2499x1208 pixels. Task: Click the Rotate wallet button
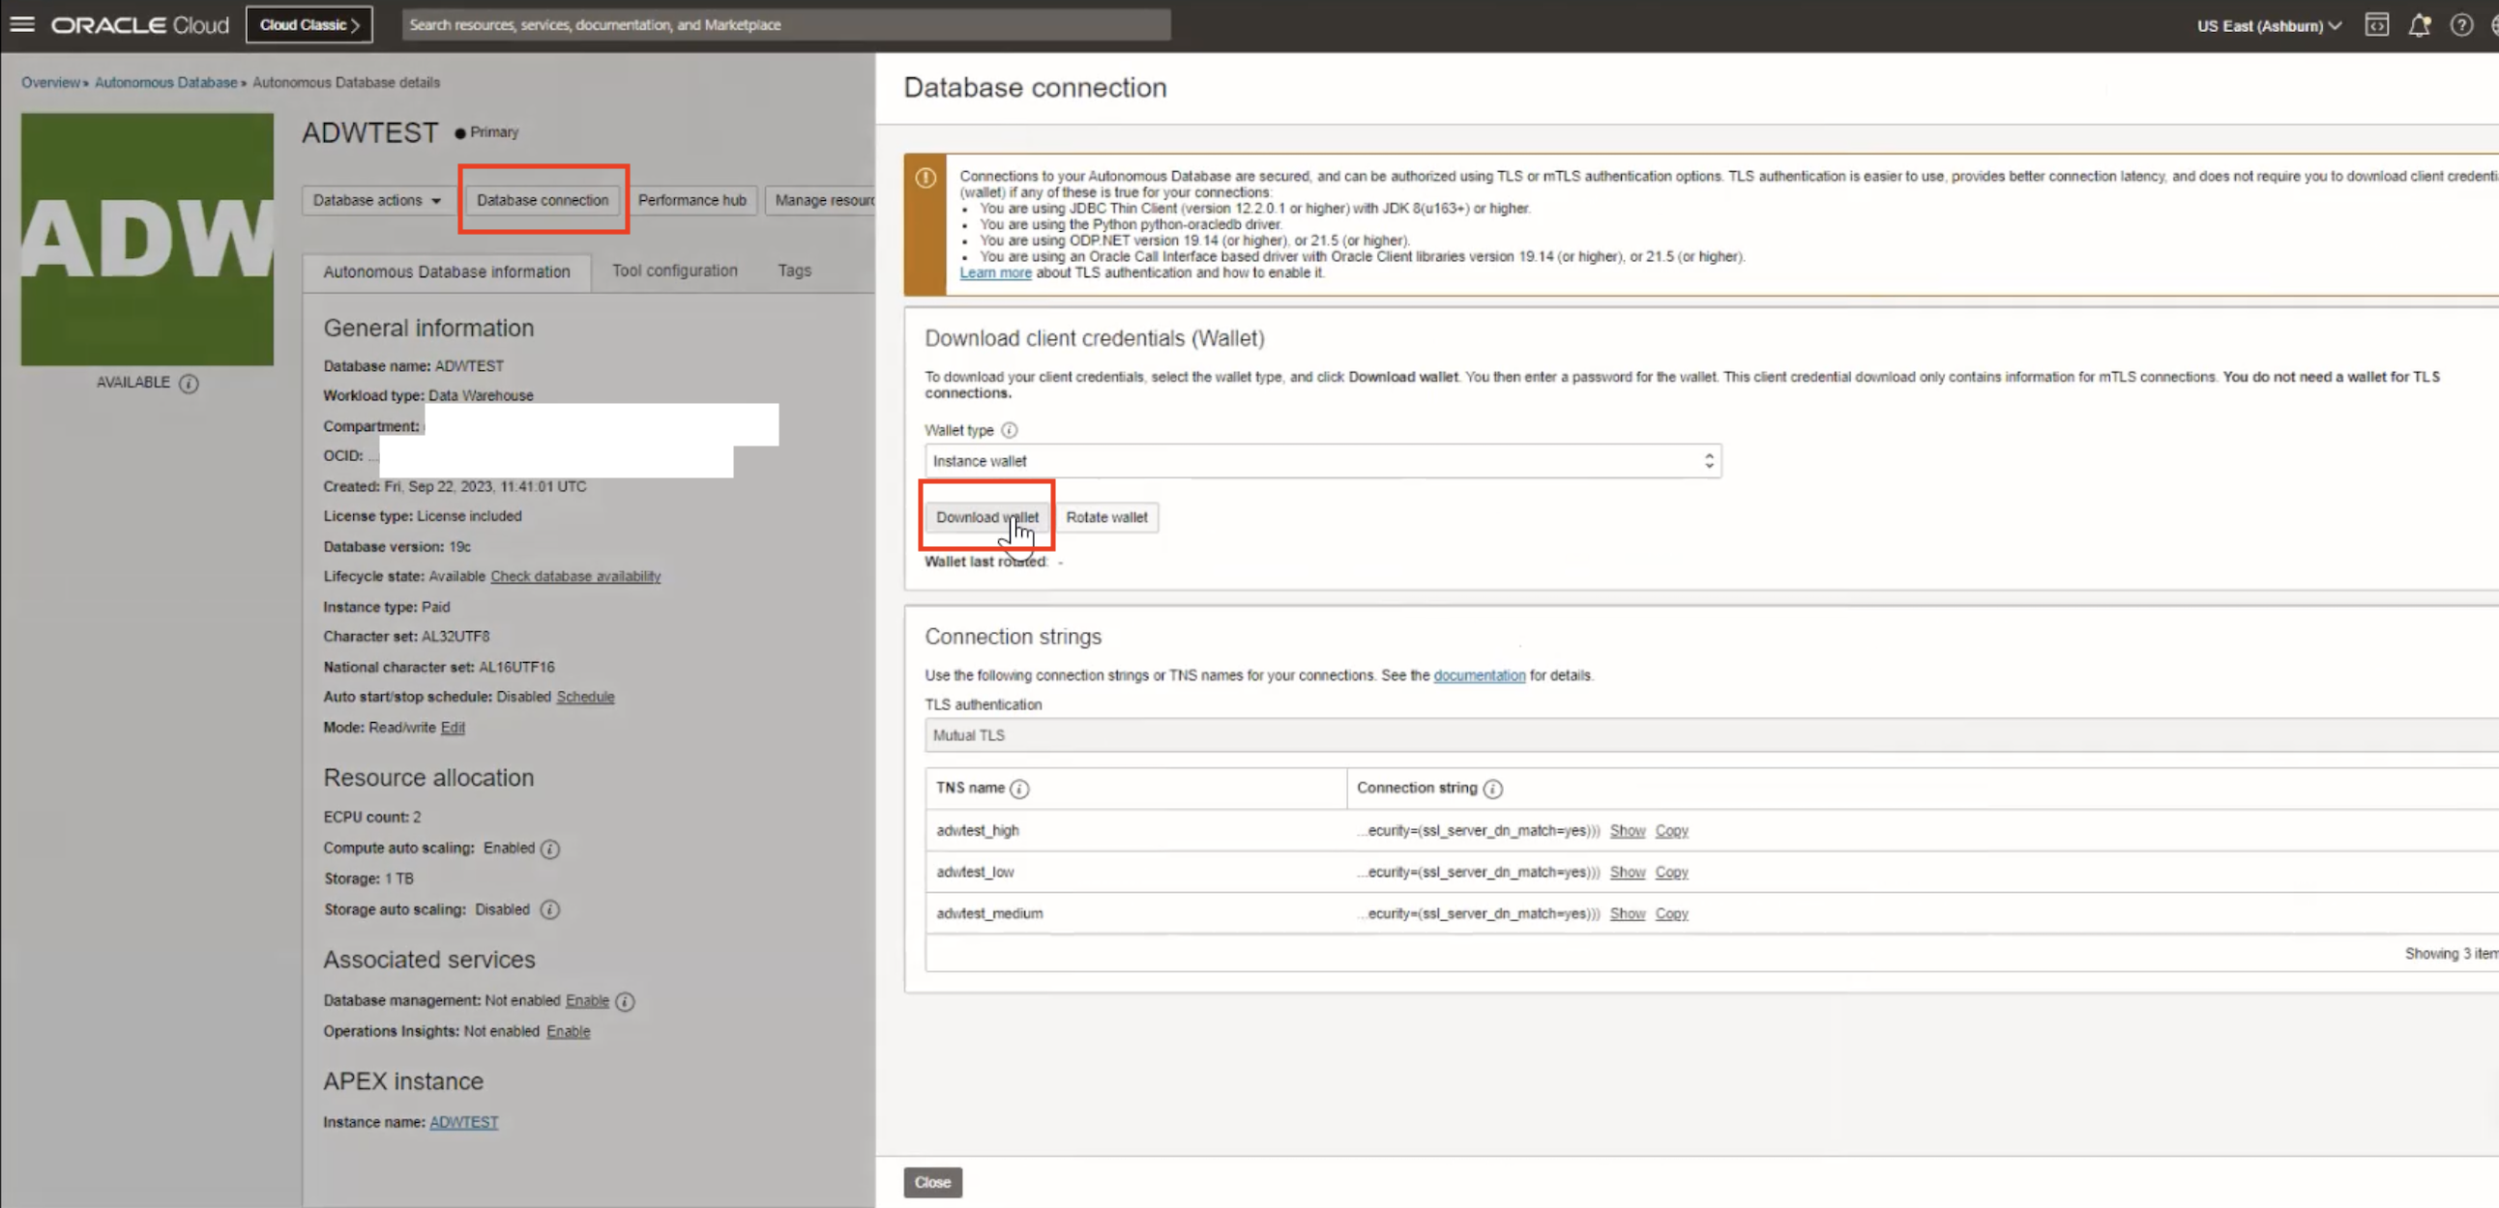click(1106, 517)
